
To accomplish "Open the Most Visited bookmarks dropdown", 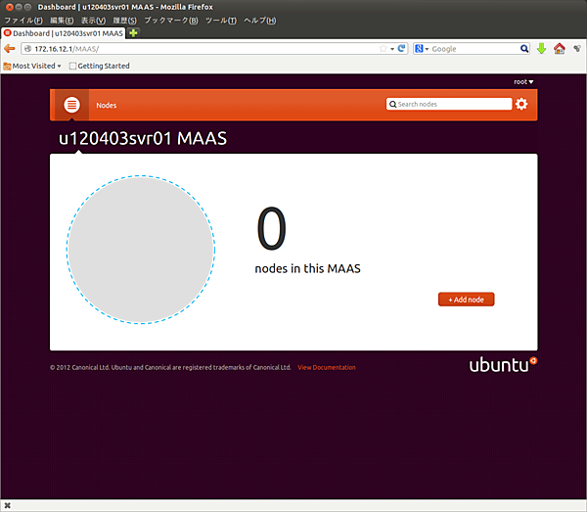I will [x=32, y=66].
